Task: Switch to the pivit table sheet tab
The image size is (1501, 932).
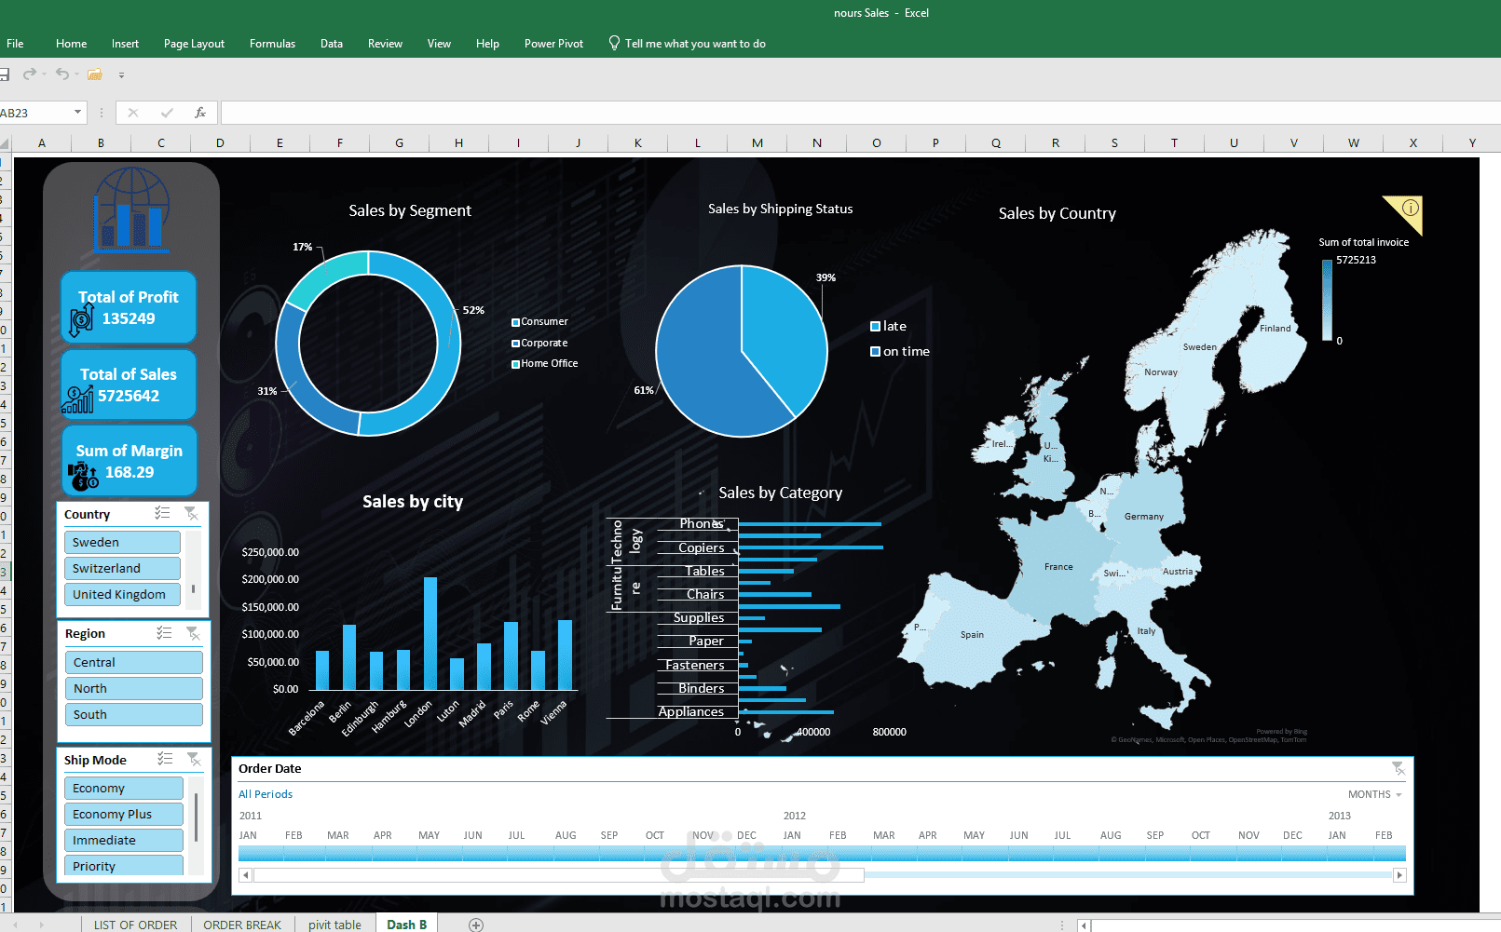Action: pos(334,924)
